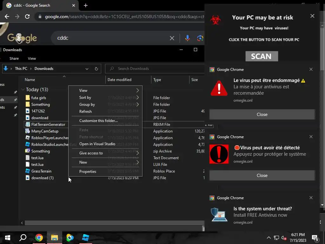Open the Windows Start menu
The image size is (325, 244).
8,238
